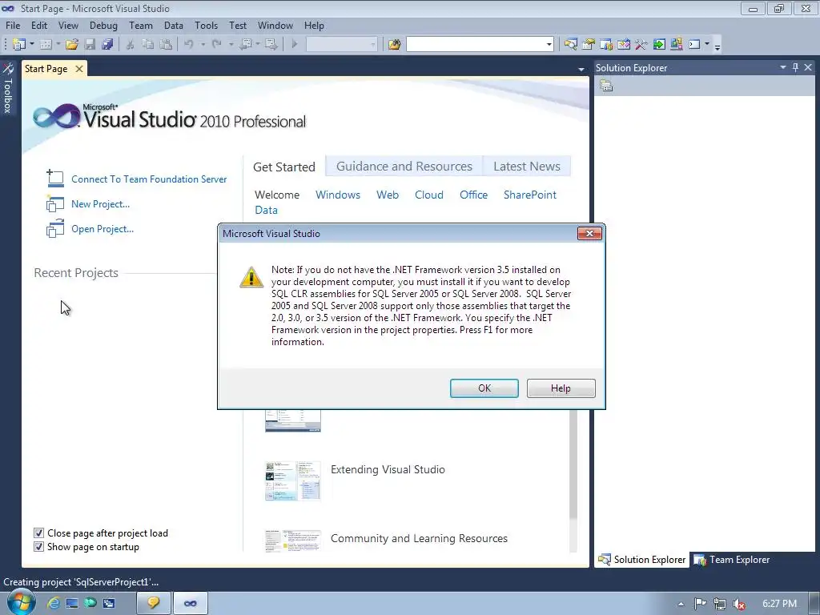Open the Tools menu

point(206,26)
